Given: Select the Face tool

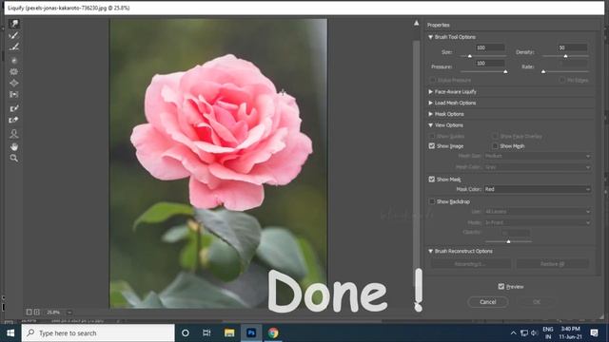Looking at the screenshot, I should coord(14,134).
